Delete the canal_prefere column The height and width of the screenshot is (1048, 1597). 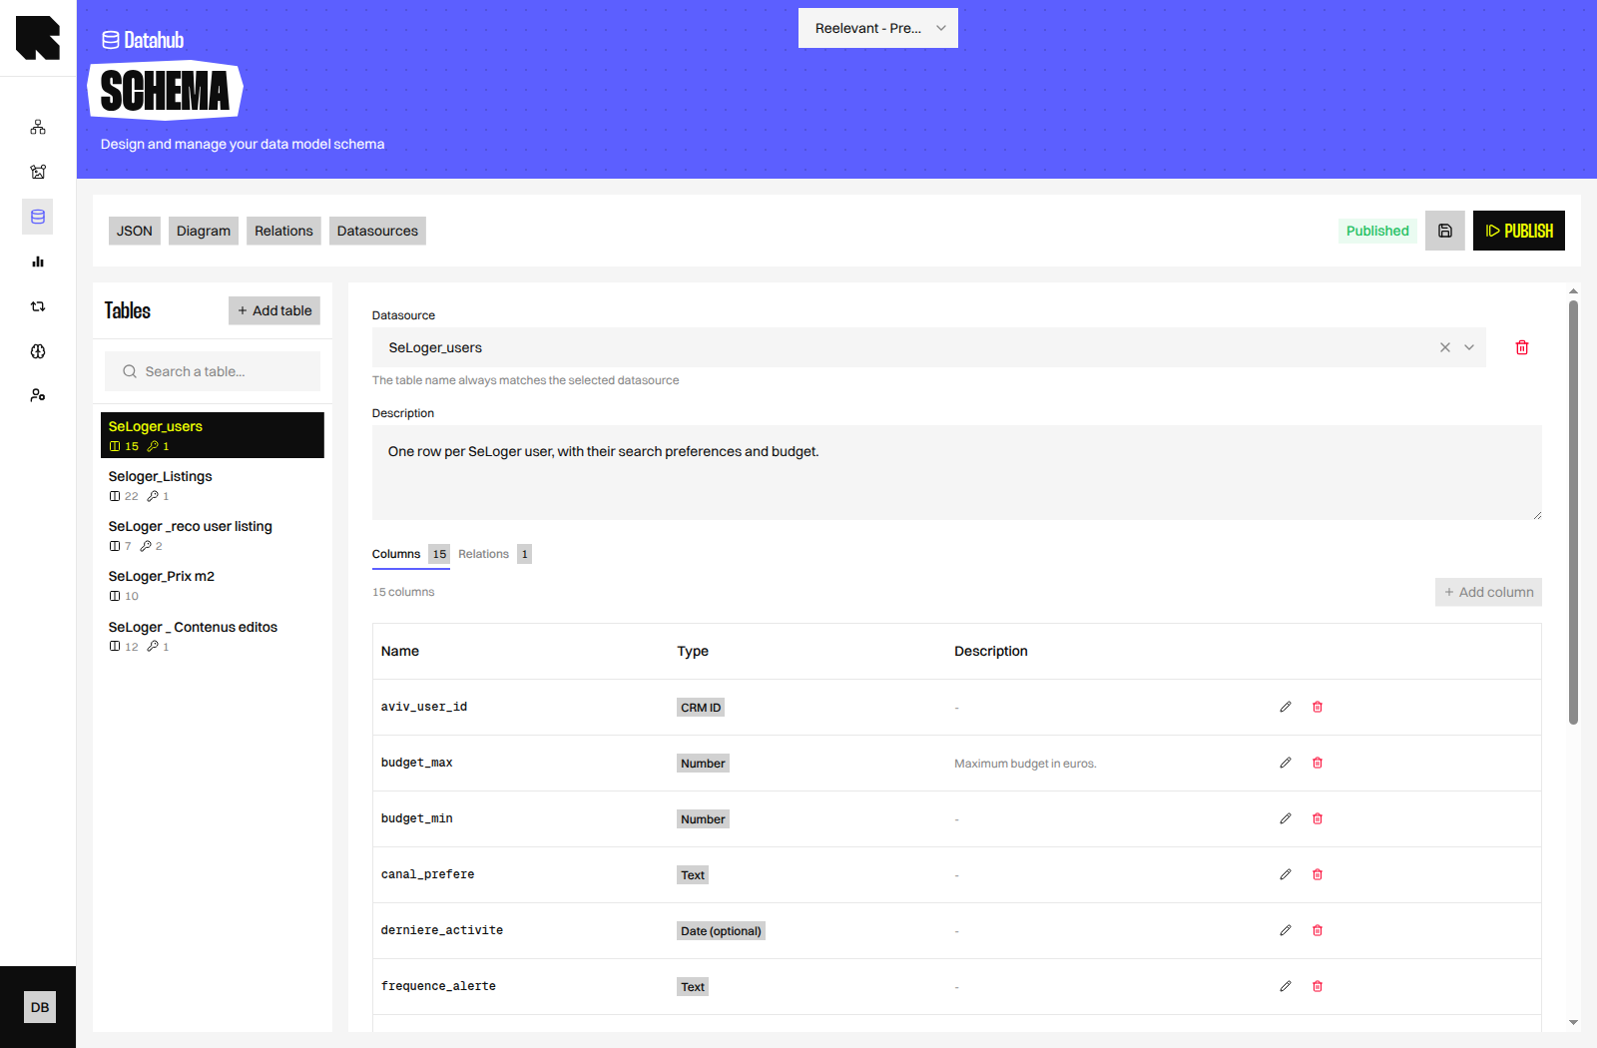tap(1318, 874)
